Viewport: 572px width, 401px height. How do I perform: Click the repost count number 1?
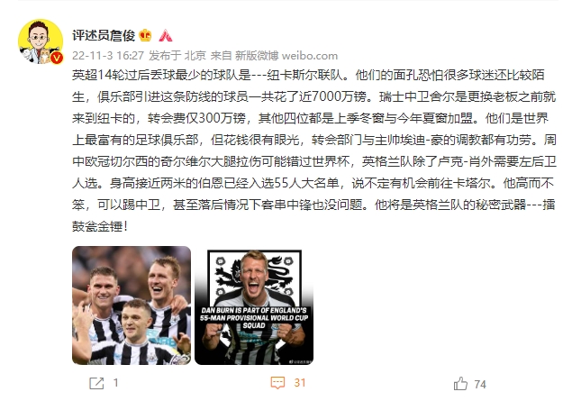click(115, 383)
